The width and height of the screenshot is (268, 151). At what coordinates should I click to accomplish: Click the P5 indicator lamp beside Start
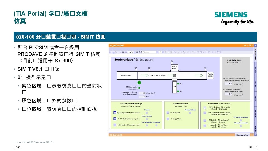point(190,113)
